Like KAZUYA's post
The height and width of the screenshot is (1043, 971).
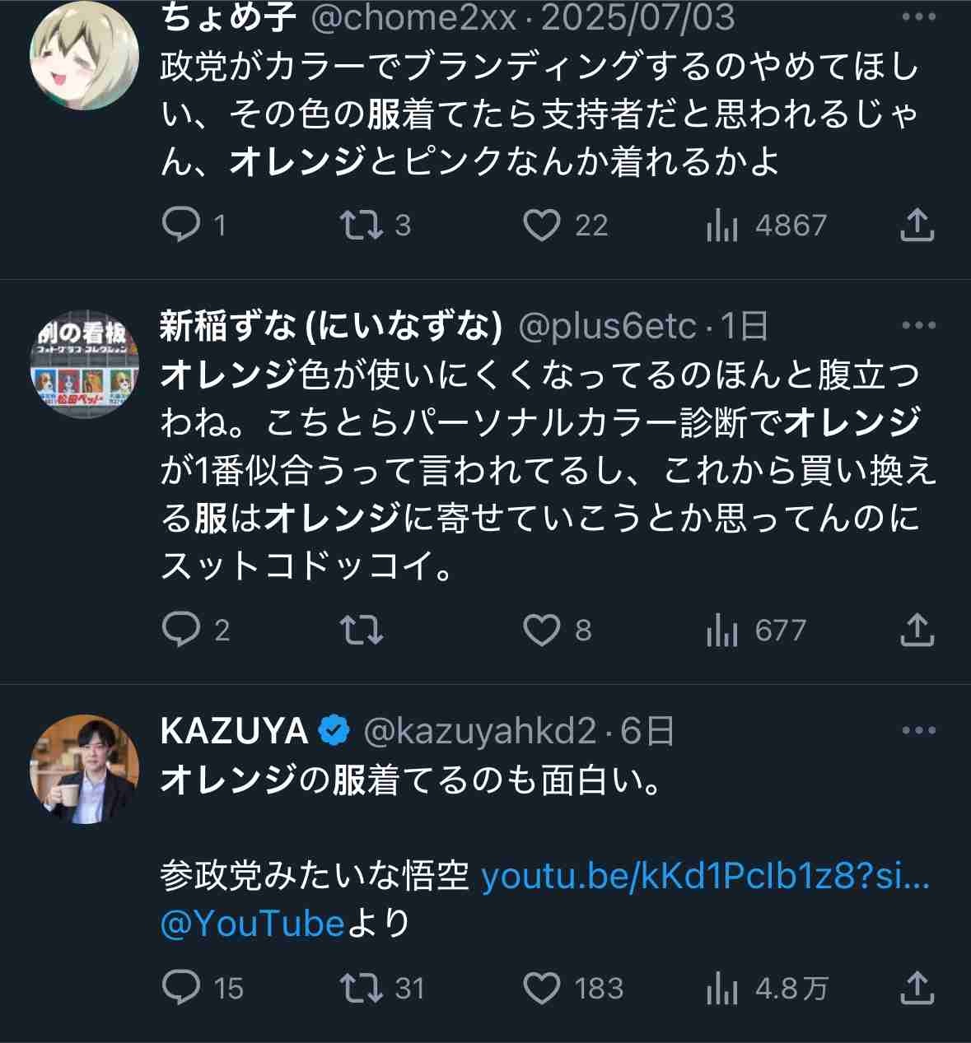[542, 988]
